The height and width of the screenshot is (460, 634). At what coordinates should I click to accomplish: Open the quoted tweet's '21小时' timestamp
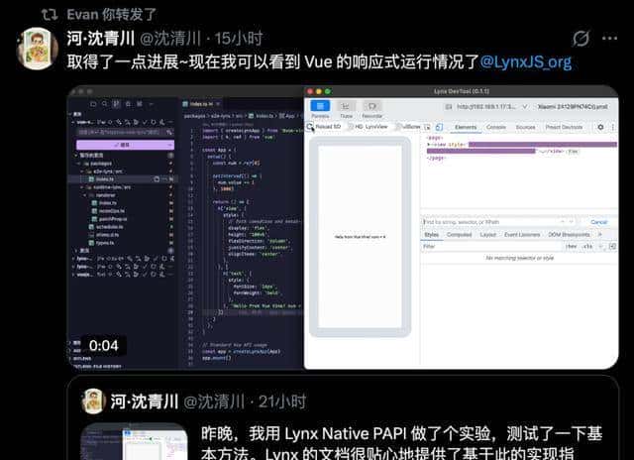click(282, 402)
